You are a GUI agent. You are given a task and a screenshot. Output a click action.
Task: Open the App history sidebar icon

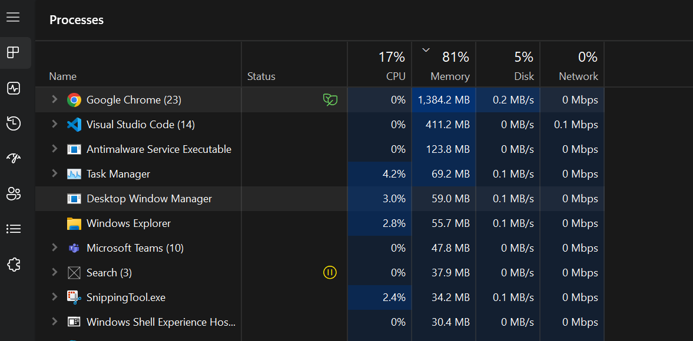(14, 123)
